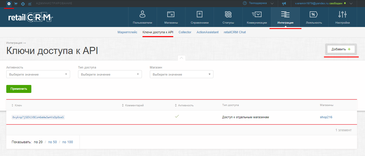Open the Лояльность section
The width and height of the screenshot is (365, 156).
[x=314, y=17]
